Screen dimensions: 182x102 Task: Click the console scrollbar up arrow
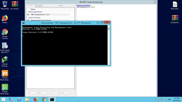[109, 26]
